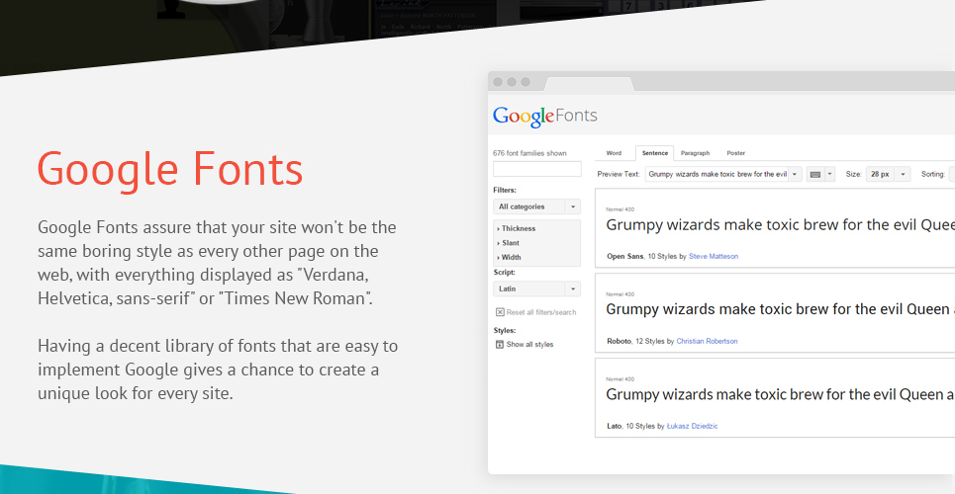Screen dimensions: 955x494
Task: Focus the font search input field
Action: click(536, 169)
